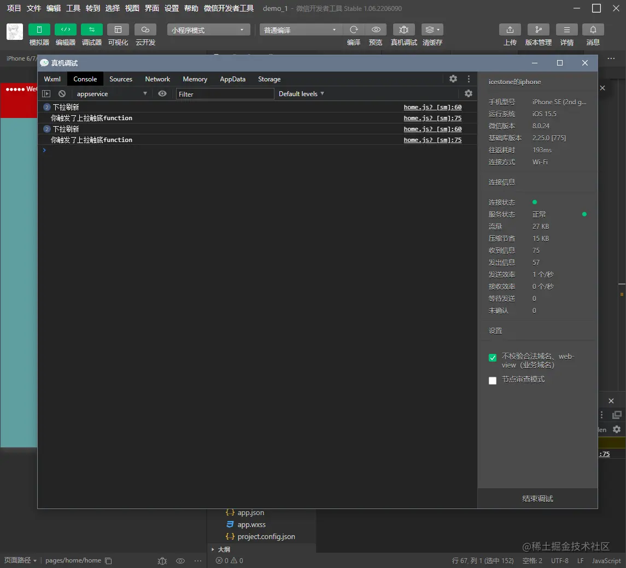Image resolution: width=626 pixels, height=568 pixels.
Task: Click the UTF-8 encoding status entry
Action: click(560, 561)
